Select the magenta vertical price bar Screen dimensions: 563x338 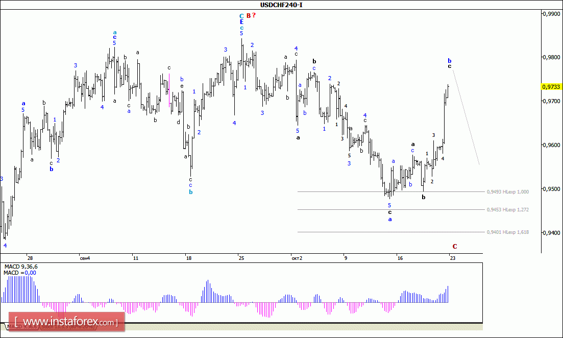pos(169,90)
